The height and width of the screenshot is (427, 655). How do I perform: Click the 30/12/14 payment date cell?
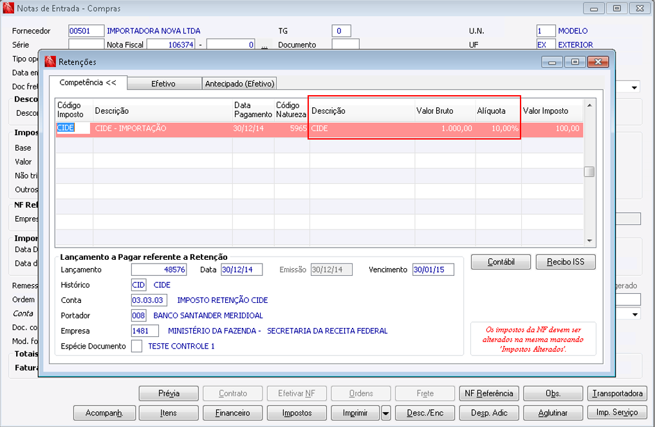pos(253,128)
